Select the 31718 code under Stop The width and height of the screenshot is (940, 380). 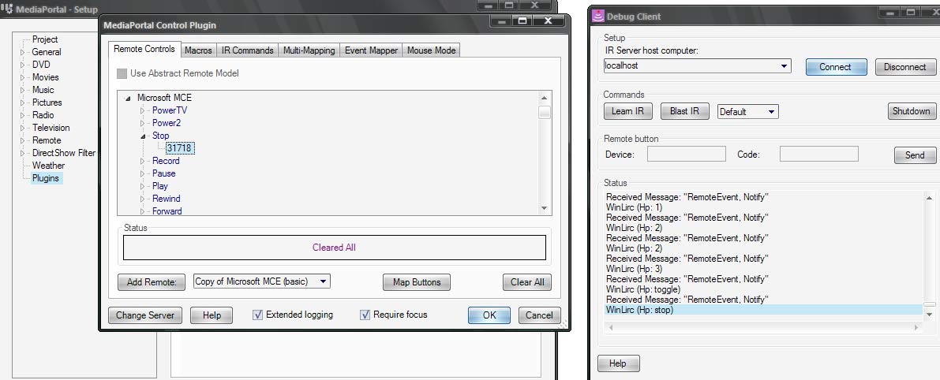pyautogui.click(x=180, y=148)
